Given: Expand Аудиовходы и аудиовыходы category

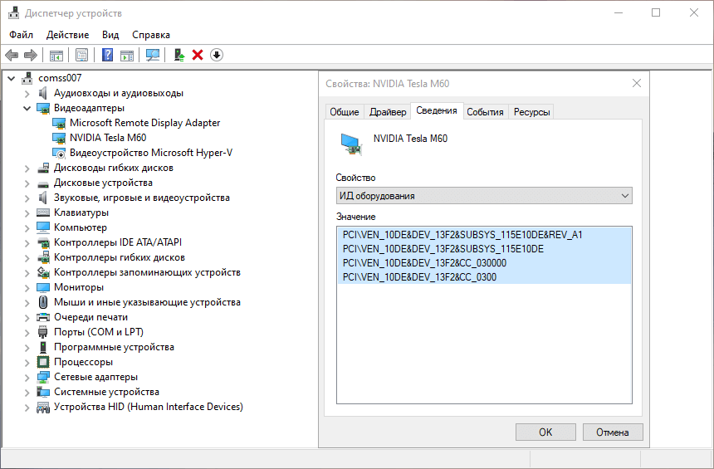Looking at the screenshot, I should tap(27, 94).
